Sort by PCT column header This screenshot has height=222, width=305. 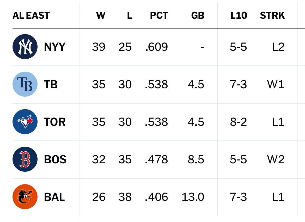[159, 16]
